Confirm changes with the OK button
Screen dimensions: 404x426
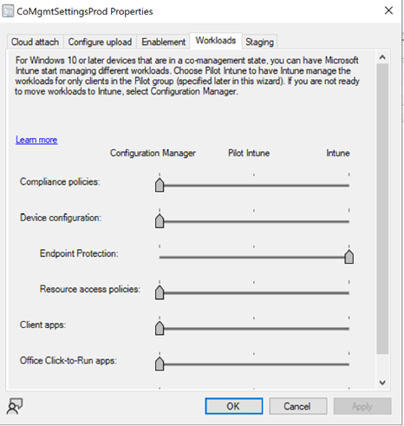(x=234, y=406)
